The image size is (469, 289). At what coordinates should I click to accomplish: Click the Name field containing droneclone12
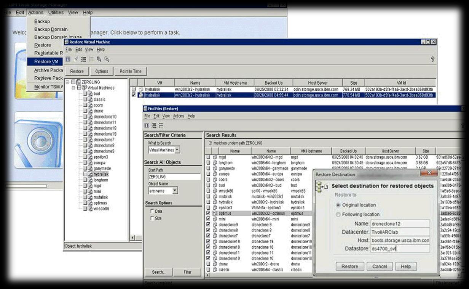click(x=400, y=224)
